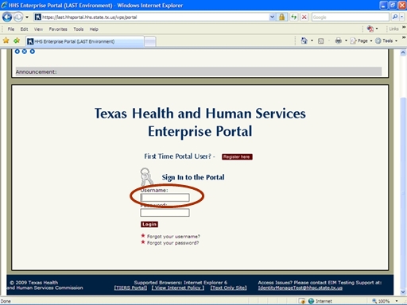Click the Login button

point(149,225)
